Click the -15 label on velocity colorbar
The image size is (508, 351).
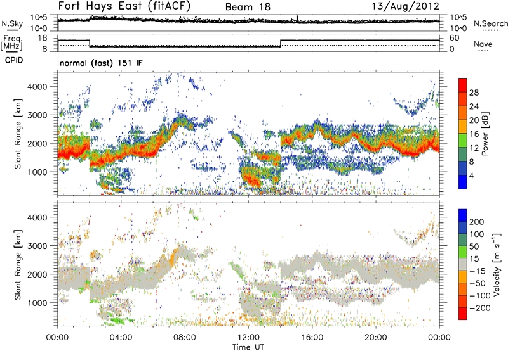[478, 271]
